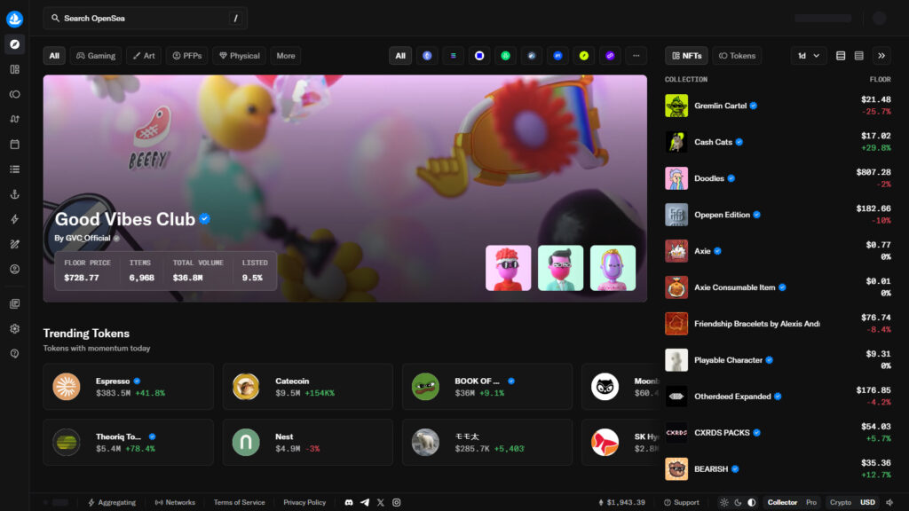
Task: Open the Support link
Action: pyautogui.click(x=681, y=502)
